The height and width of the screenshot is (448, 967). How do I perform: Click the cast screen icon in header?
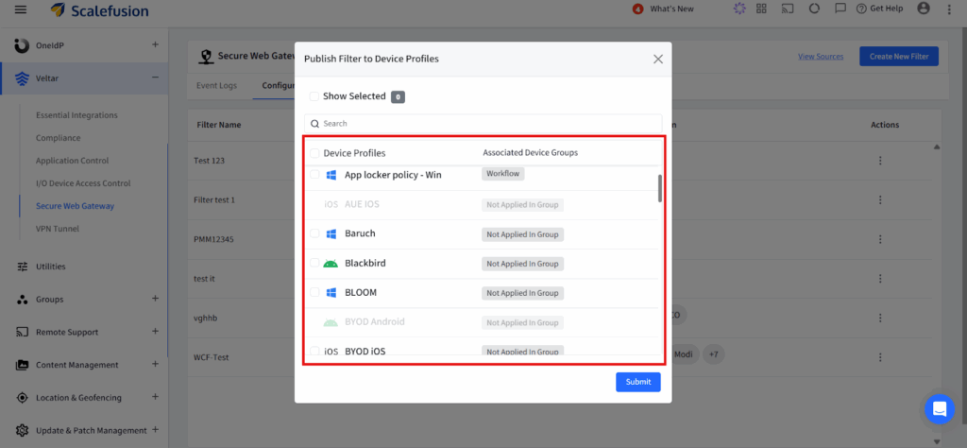tap(787, 9)
